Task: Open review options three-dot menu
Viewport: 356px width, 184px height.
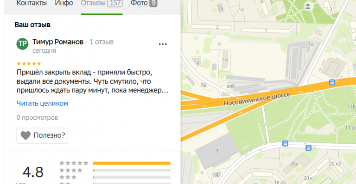Action: coord(163,44)
